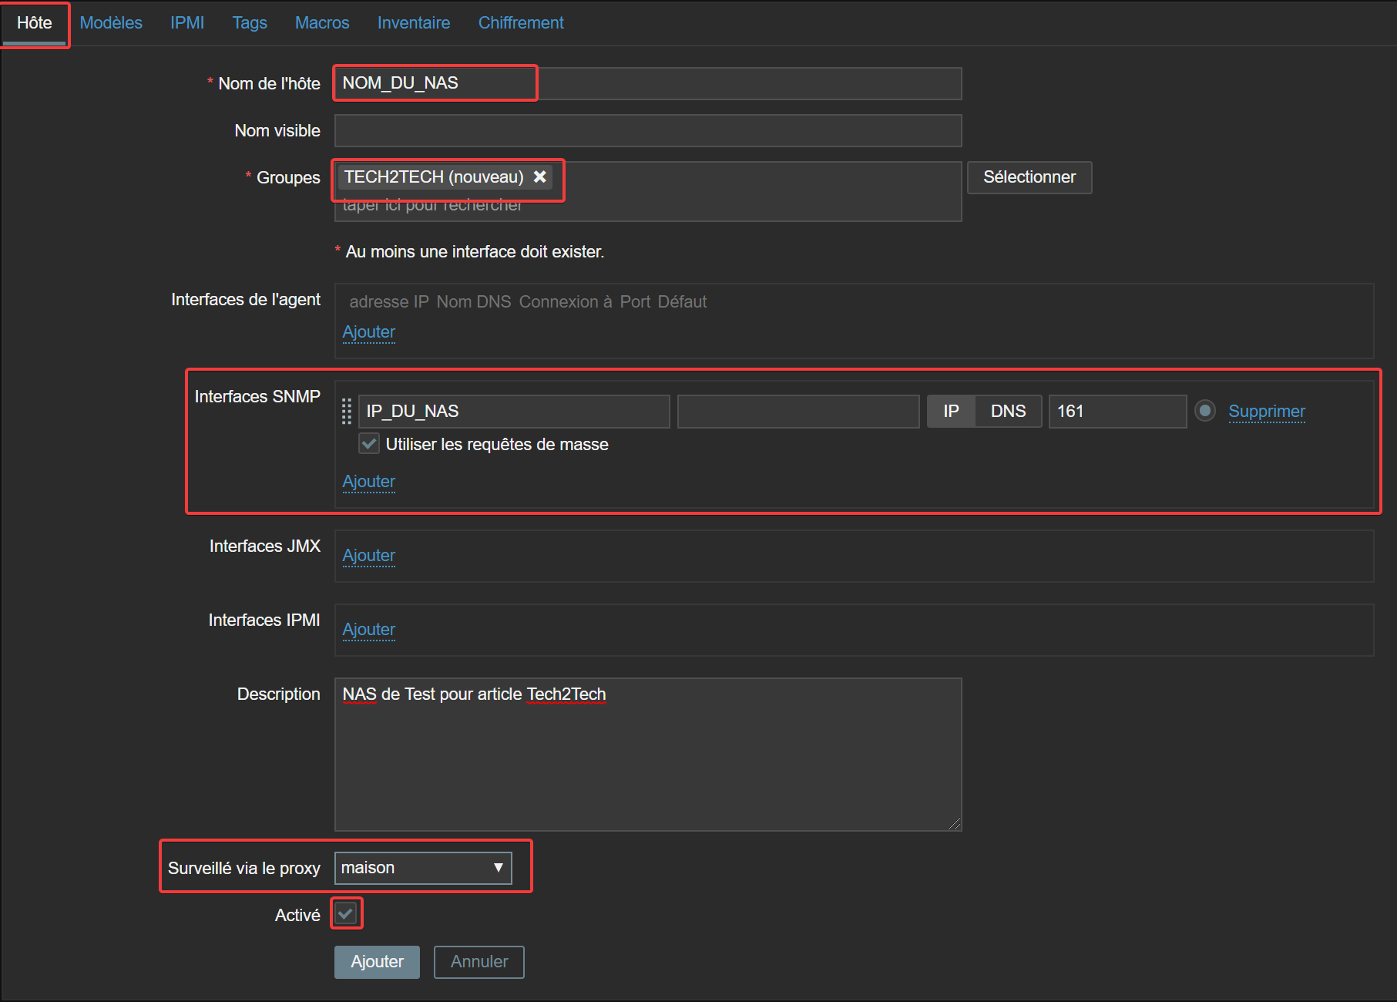Open the 'Surveillé via le proxy' dropdown

[423, 868]
